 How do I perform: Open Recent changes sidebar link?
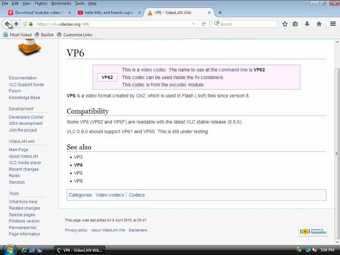(x=24, y=169)
